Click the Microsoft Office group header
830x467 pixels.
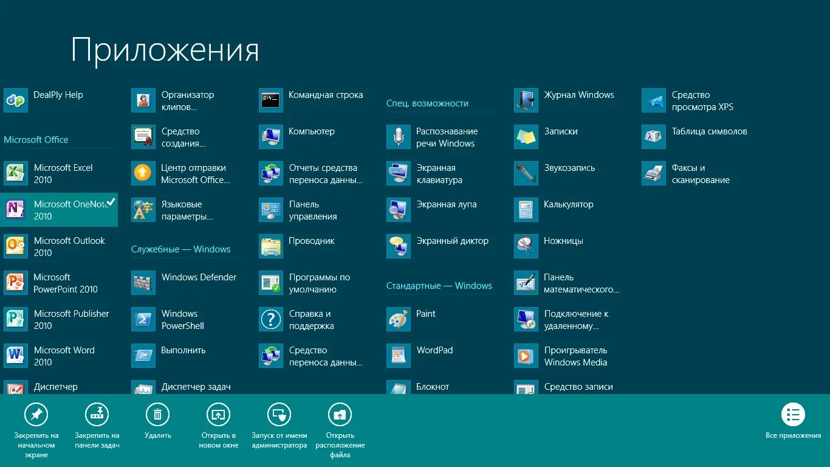[36, 140]
